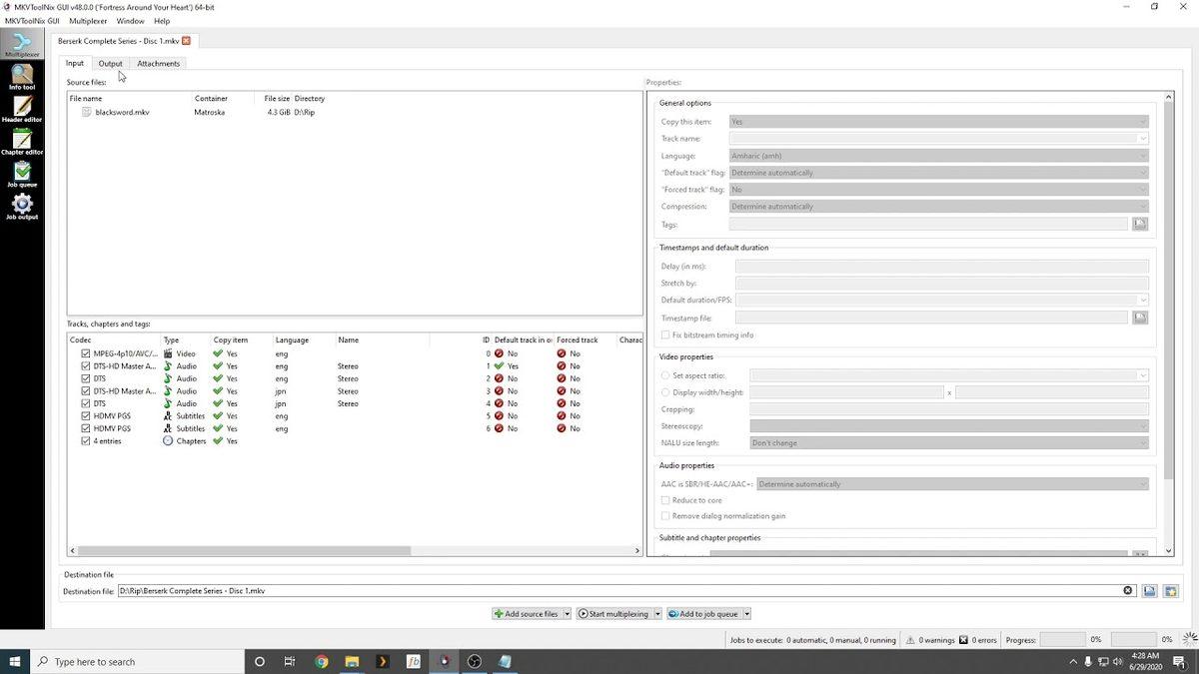Select the blacksword.mkv source file
This screenshot has width=1199, height=674.
[122, 112]
